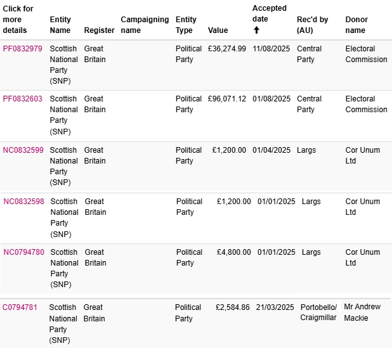
Task: Sort by Accepted date column header
Action: (x=269, y=14)
